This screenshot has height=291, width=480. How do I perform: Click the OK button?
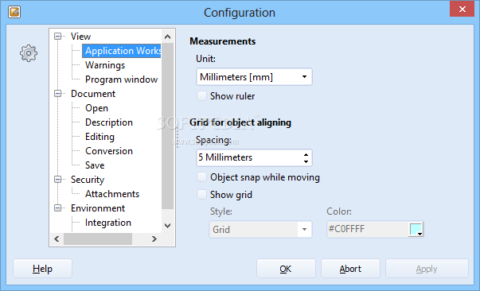point(286,269)
